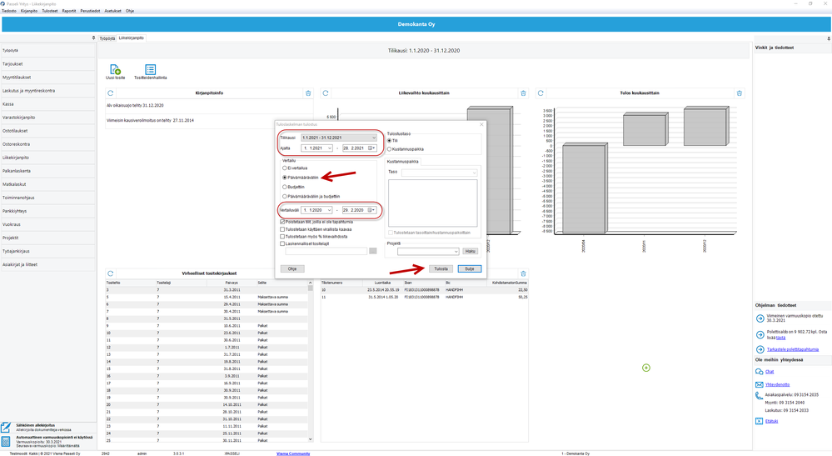Image resolution: width=832 pixels, height=456 pixels.
Task: Expand the Tilikausi dropdown
Action: point(374,138)
